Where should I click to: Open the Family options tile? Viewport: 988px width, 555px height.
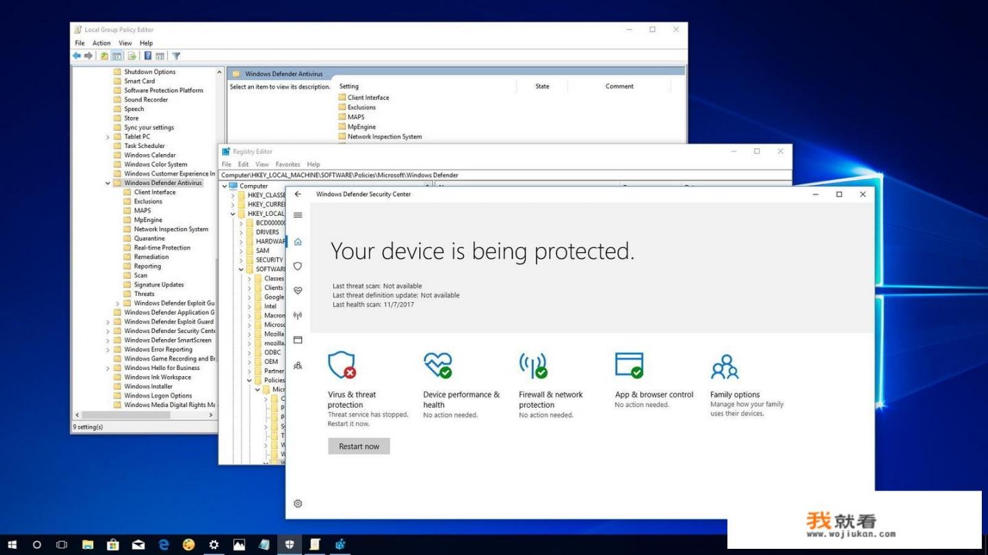746,384
